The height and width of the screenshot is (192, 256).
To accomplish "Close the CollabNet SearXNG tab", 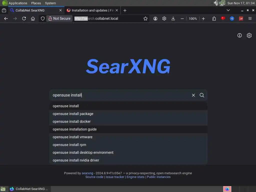I will tap(60, 10).
